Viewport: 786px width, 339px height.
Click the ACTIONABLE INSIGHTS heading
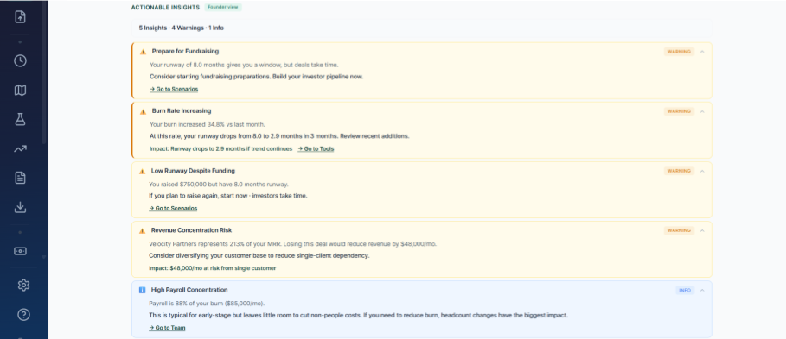165,8
